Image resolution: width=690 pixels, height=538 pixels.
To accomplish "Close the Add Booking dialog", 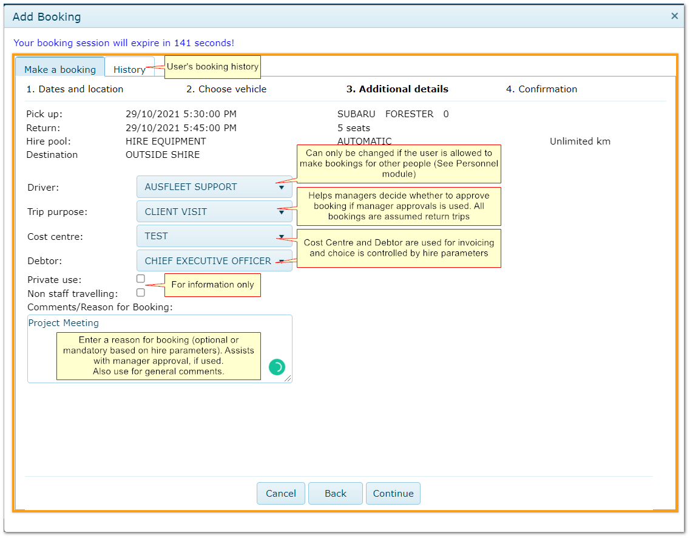I will click(x=674, y=16).
